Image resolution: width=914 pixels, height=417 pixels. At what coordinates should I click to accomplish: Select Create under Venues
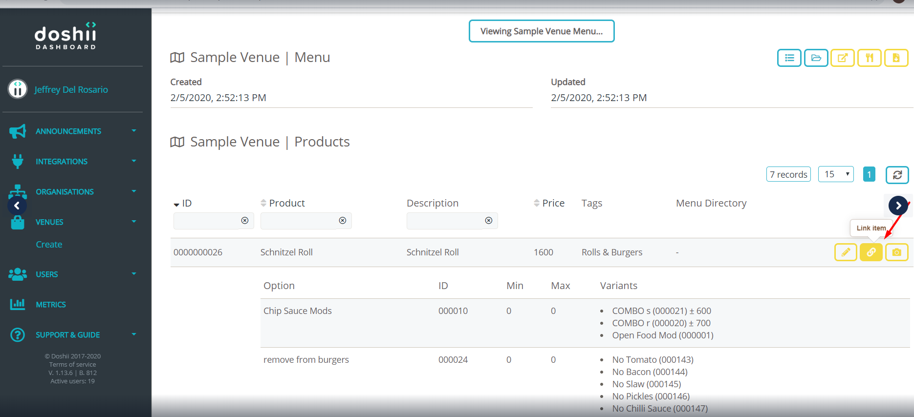[49, 244]
